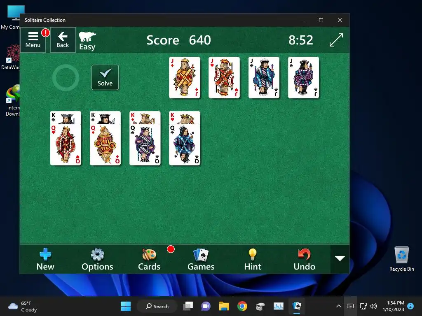Click the 8:52 game timer
This screenshot has height=316, width=422.
point(300,40)
